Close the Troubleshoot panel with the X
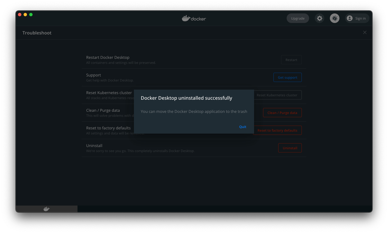Screen dimensions: 388x233 365,32
